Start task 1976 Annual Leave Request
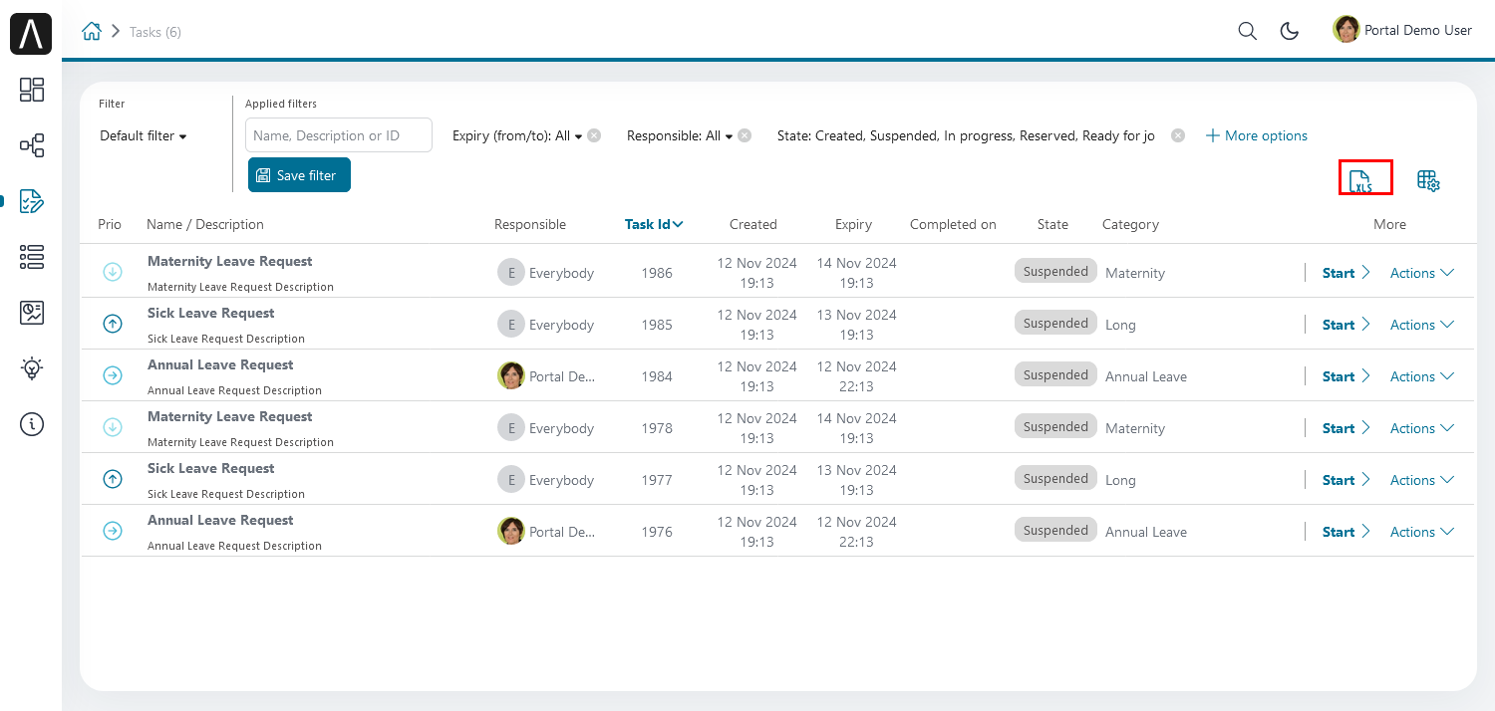Screen dimensions: 1495x711 (x=1346, y=532)
